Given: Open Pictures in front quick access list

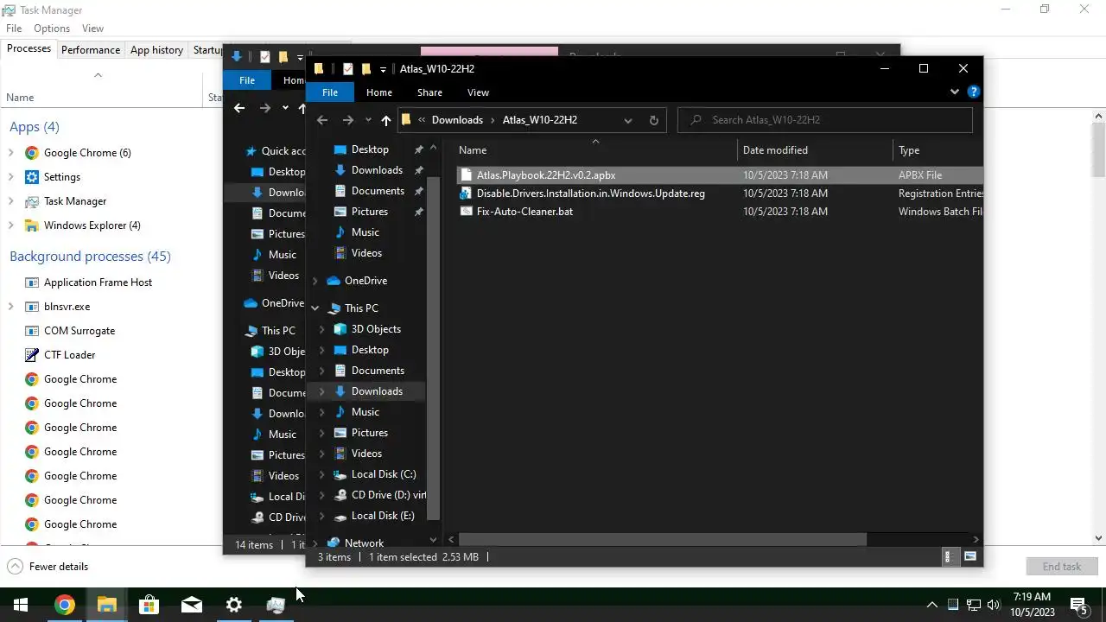Looking at the screenshot, I should [369, 212].
